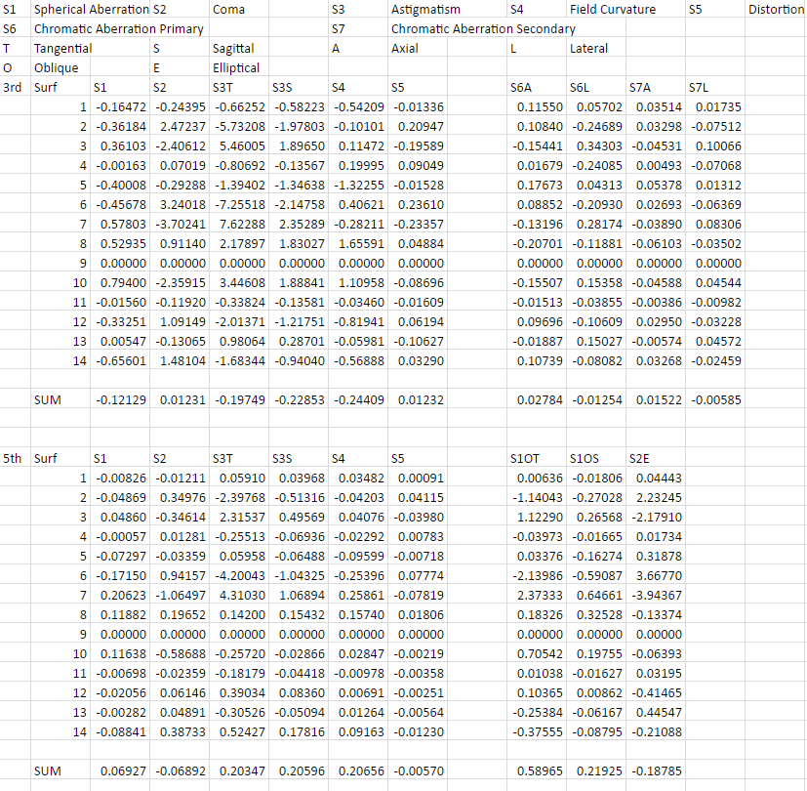Select S7L sum value -0.00585
807x791 pixels.
tap(715, 400)
